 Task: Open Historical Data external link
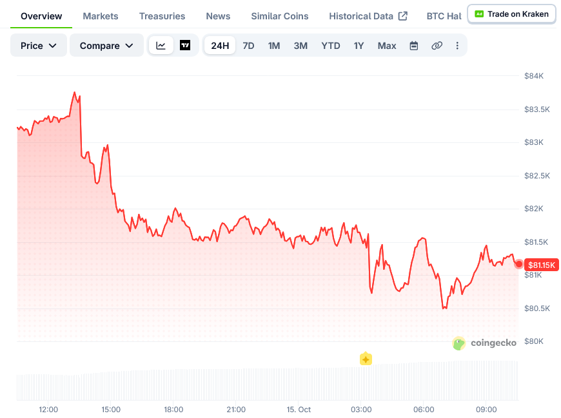[368, 16]
